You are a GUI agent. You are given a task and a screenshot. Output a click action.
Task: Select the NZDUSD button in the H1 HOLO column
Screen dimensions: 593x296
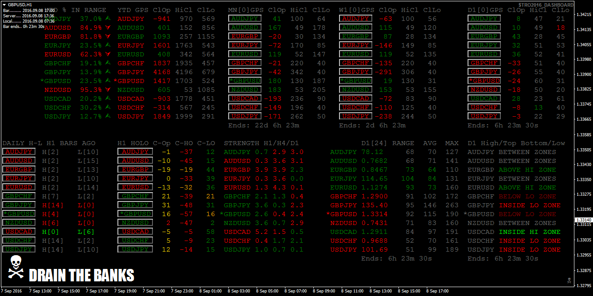pyautogui.click(x=135, y=223)
